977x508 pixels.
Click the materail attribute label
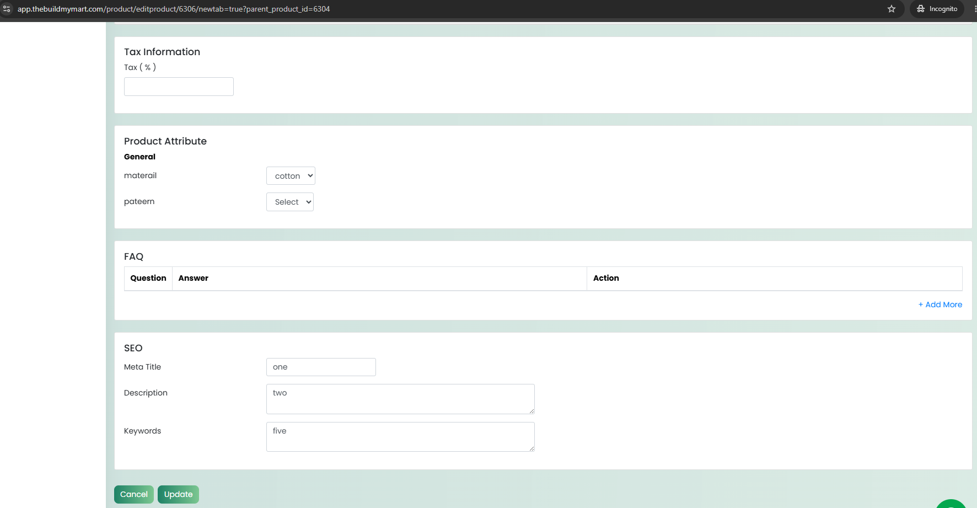pos(140,175)
